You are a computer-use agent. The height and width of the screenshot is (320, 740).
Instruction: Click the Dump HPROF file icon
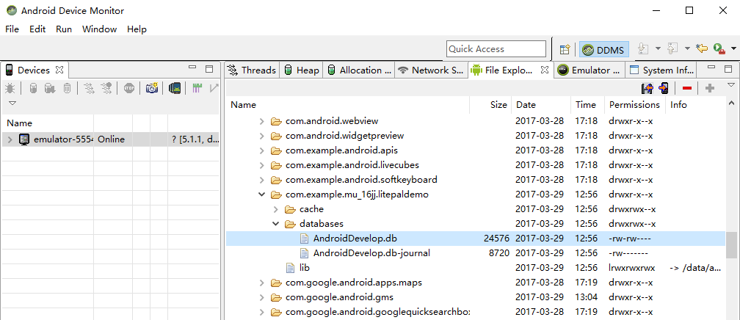click(x=50, y=88)
